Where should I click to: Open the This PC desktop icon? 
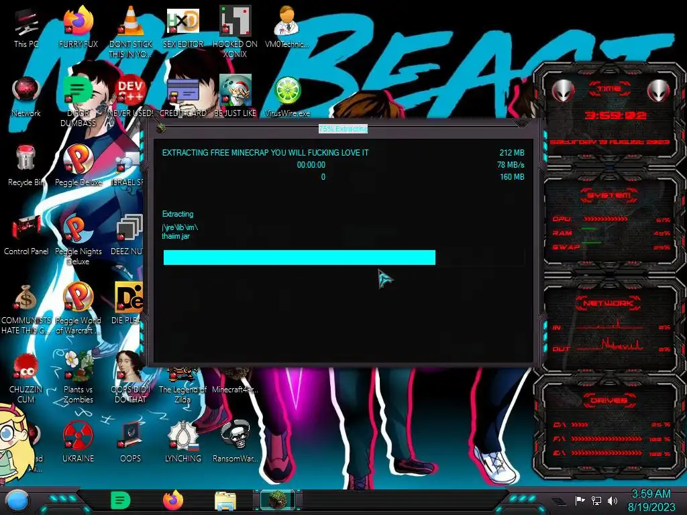pyautogui.click(x=26, y=26)
